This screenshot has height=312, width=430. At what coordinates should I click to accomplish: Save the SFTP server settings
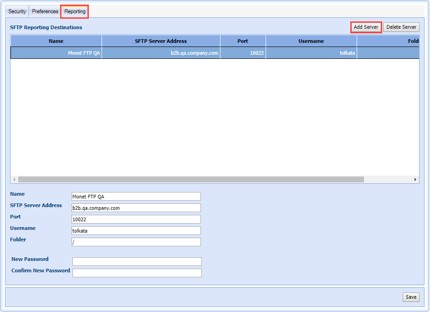(411, 297)
